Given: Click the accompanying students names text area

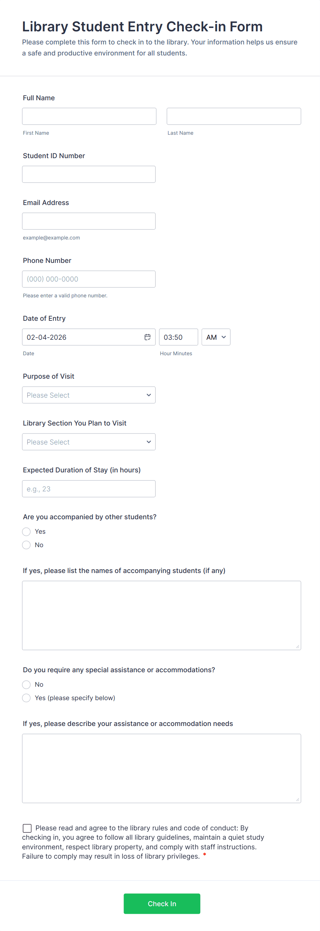Looking at the screenshot, I should coord(161,615).
